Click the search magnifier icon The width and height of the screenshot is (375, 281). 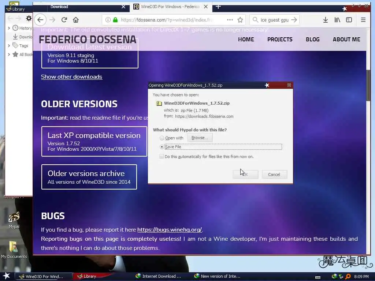(x=255, y=20)
